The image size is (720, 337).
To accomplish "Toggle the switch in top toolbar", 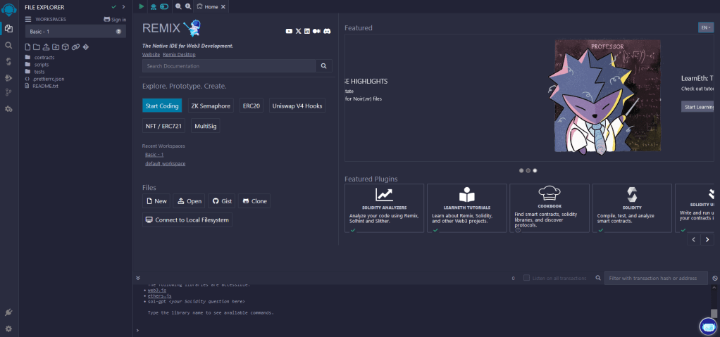I will (x=163, y=6).
